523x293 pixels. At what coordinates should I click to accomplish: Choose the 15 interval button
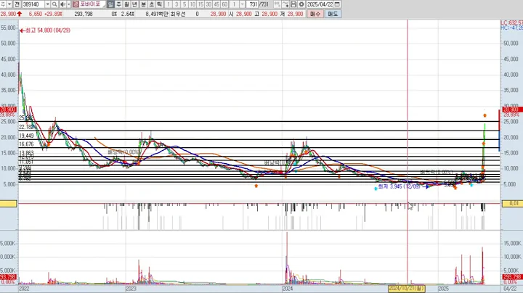pyautogui.click(x=200, y=4)
